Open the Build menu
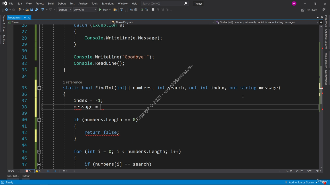The width and height of the screenshot is (330, 185). click(x=51, y=4)
